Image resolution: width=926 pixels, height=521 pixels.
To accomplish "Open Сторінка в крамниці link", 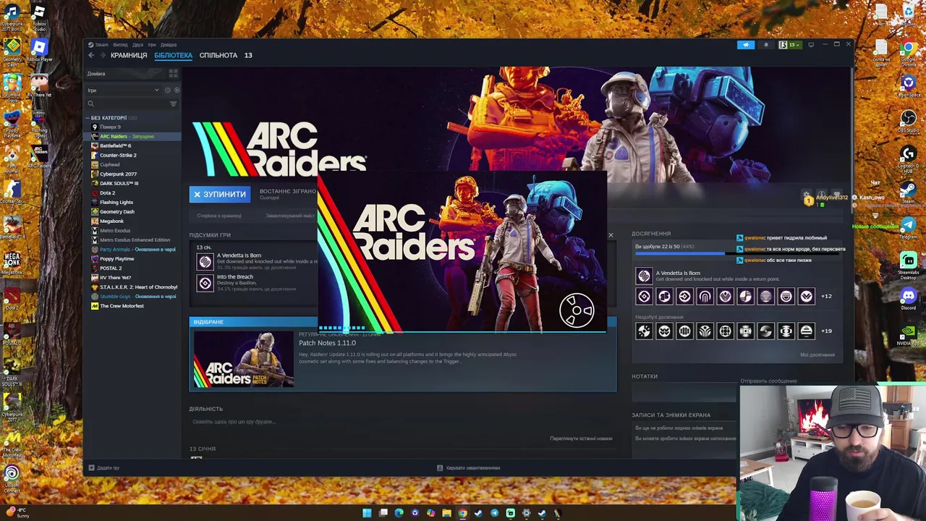I will pos(219,216).
